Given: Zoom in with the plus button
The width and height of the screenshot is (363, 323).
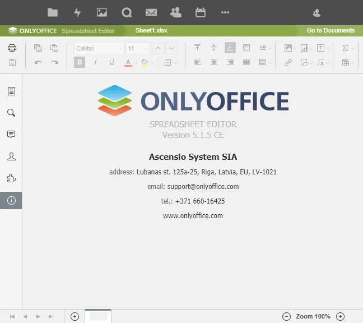Looking at the screenshot, I should 341,316.
